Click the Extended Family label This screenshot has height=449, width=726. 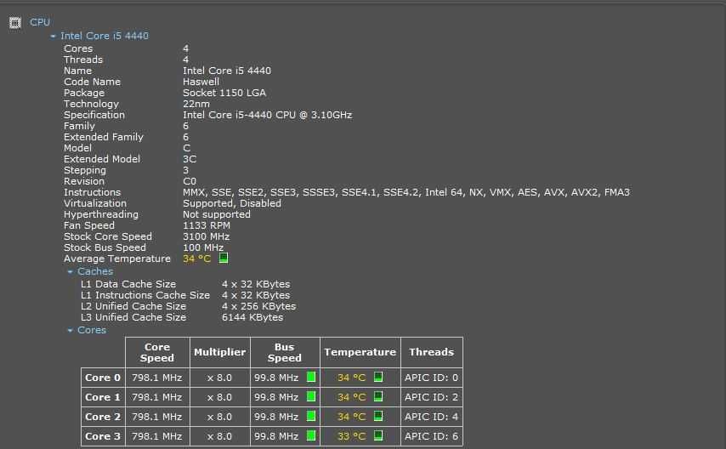(104, 137)
